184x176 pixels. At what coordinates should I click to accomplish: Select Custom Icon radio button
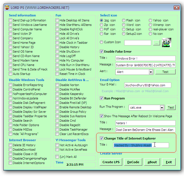point(101,42)
